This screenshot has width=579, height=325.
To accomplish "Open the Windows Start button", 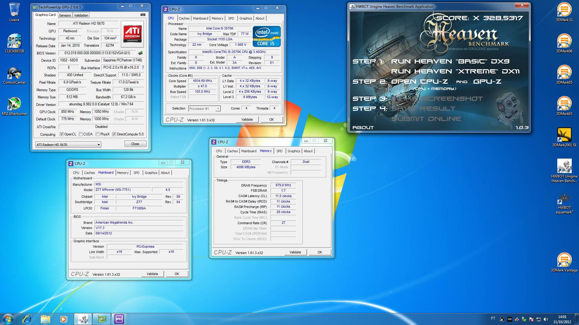I will (8, 319).
